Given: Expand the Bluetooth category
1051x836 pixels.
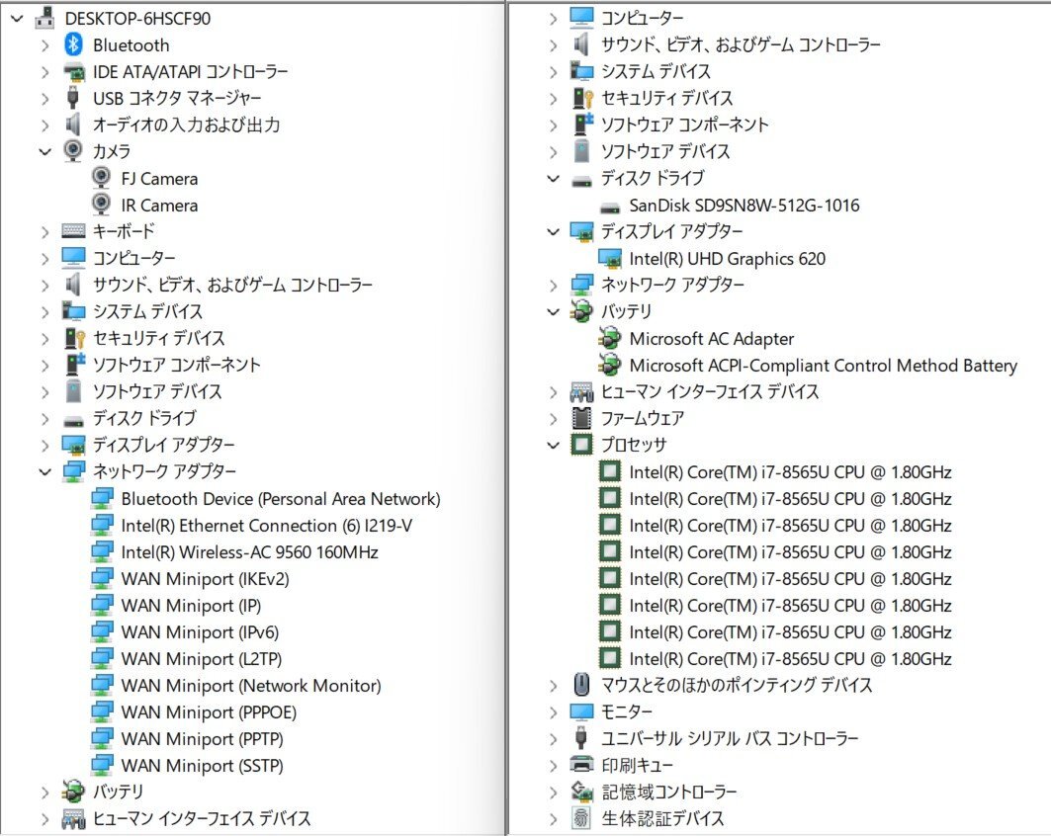Looking at the screenshot, I should pyautogui.click(x=44, y=45).
